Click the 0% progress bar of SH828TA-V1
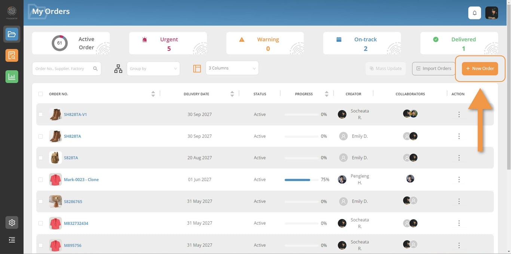Screen dimensions: 511x254 (302, 115)
